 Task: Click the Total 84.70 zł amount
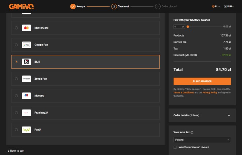(224, 70)
